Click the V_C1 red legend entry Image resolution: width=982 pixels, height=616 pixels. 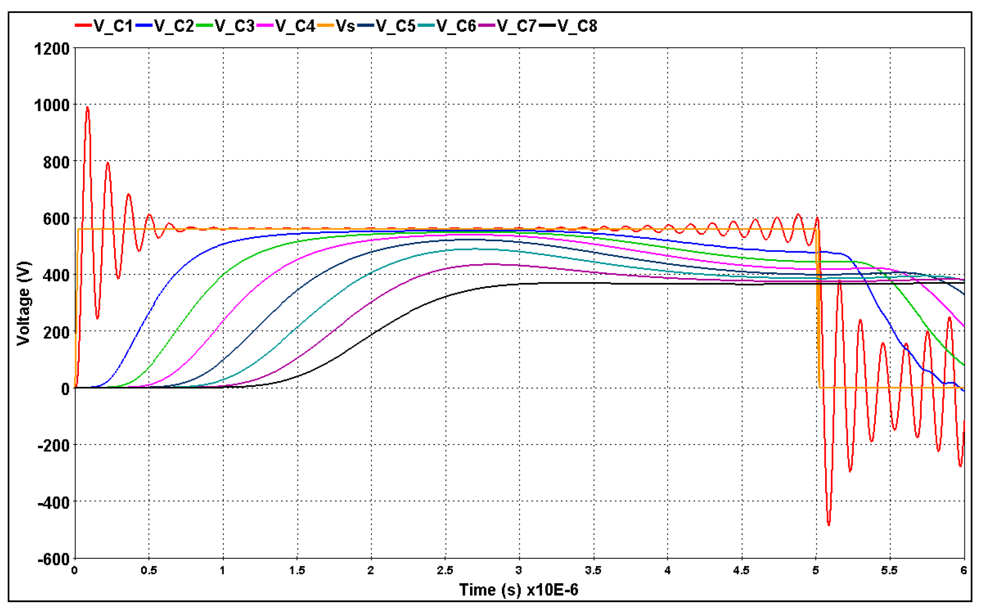pos(113,26)
